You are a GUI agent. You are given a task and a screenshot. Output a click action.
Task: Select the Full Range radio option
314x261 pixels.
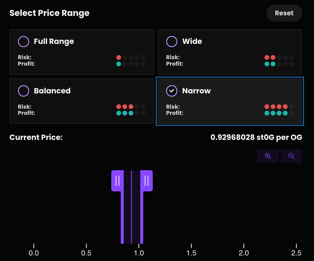24,42
